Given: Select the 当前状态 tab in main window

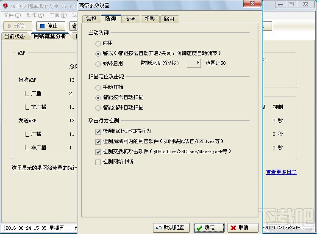Looking at the screenshot, I should pyautogui.click(x=15, y=36).
